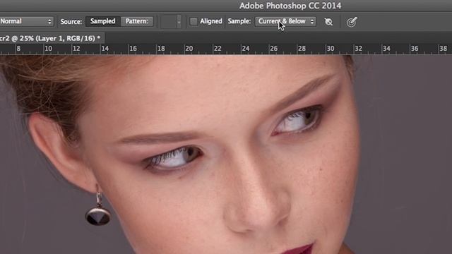The height and width of the screenshot is (254, 452).
Task: Toggle tablet pressure size icon
Action: [x=352, y=22]
